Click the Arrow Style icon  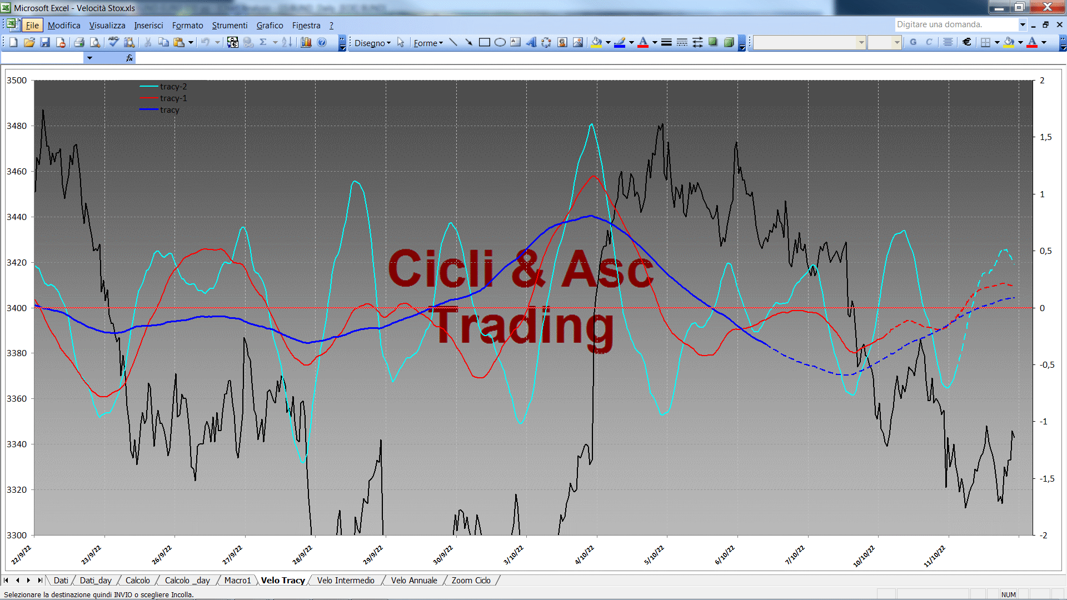697,42
